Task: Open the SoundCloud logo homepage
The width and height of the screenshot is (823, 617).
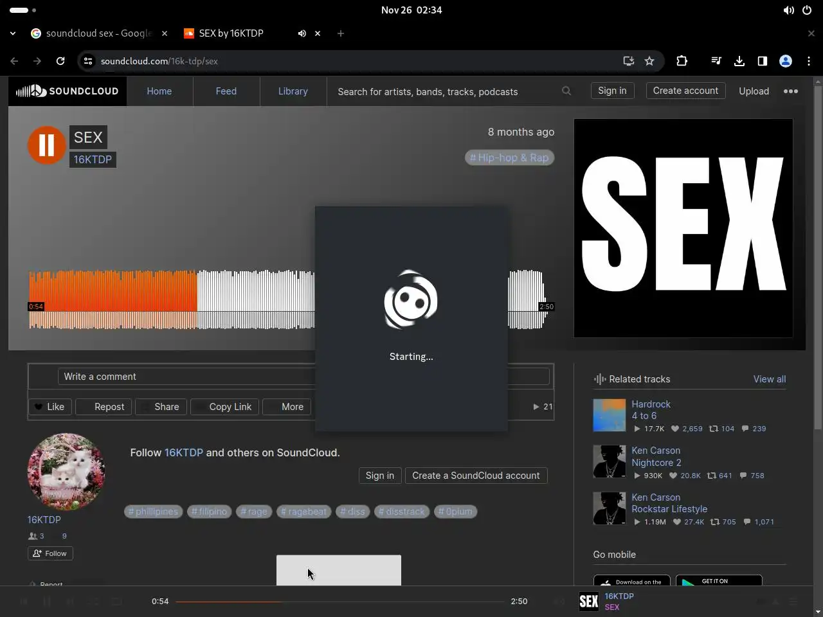Action: (68, 91)
